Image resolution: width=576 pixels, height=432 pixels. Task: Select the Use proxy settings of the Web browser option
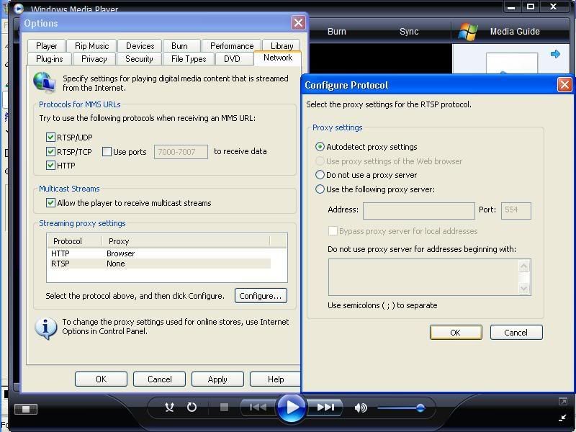(x=320, y=161)
